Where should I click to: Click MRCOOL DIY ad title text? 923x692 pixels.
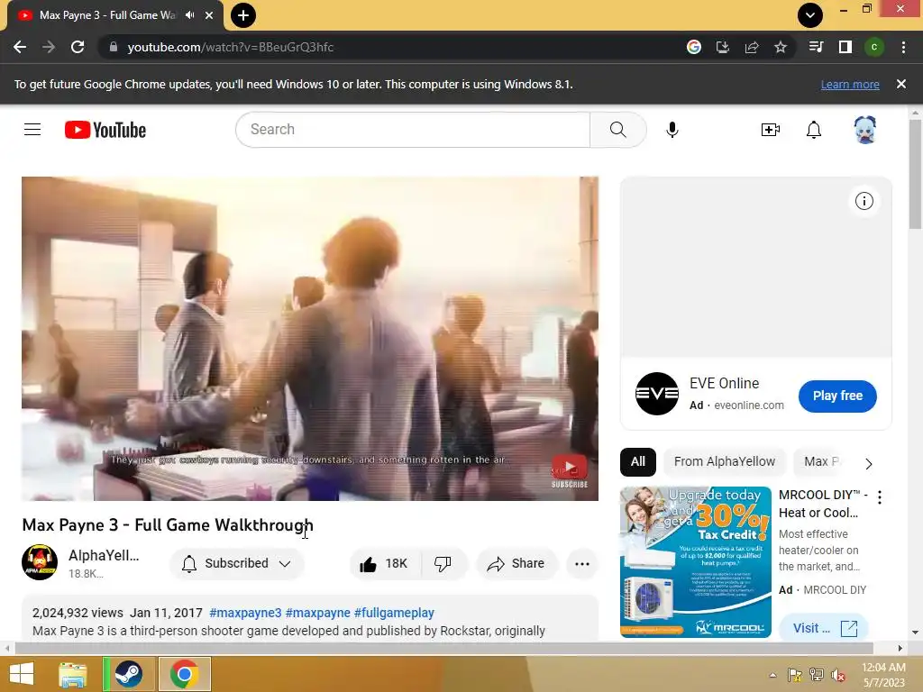point(822,504)
